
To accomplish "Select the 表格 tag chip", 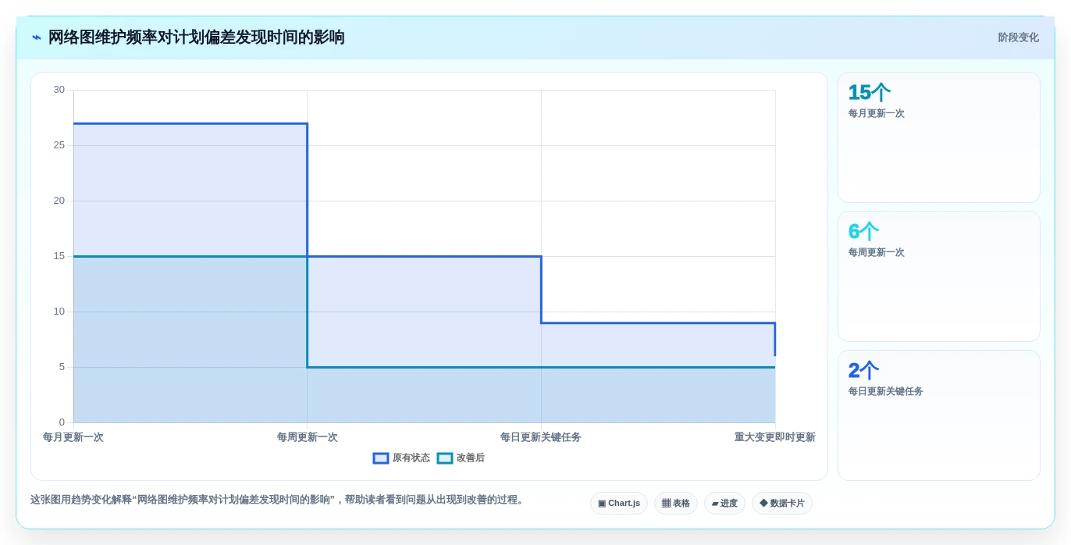I will (x=676, y=504).
